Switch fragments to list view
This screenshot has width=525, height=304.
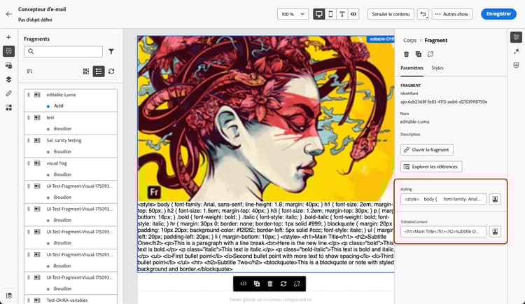click(99, 71)
